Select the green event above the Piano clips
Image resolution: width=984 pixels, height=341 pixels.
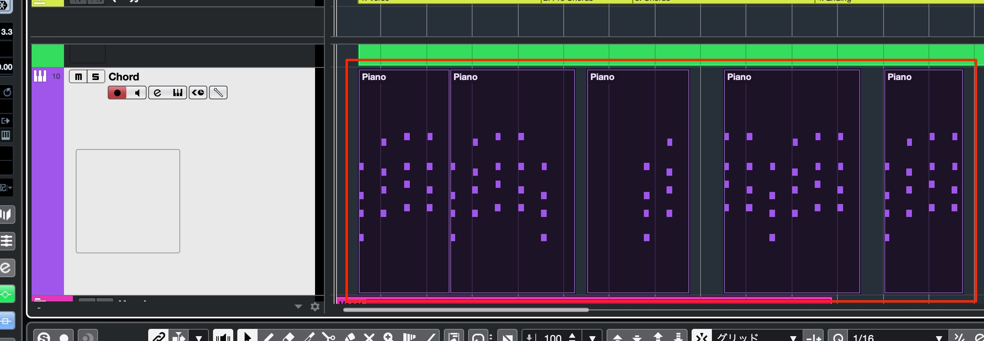(671, 55)
